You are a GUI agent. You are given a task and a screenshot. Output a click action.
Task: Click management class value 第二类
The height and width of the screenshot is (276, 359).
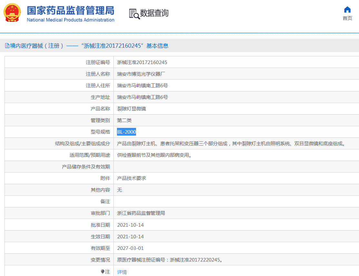pyautogui.click(x=124, y=120)
